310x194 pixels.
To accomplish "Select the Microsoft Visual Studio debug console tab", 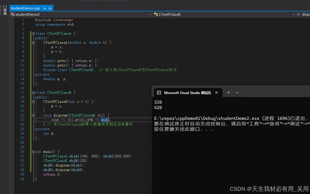I will pyautogui.click(x=187, y=93).
